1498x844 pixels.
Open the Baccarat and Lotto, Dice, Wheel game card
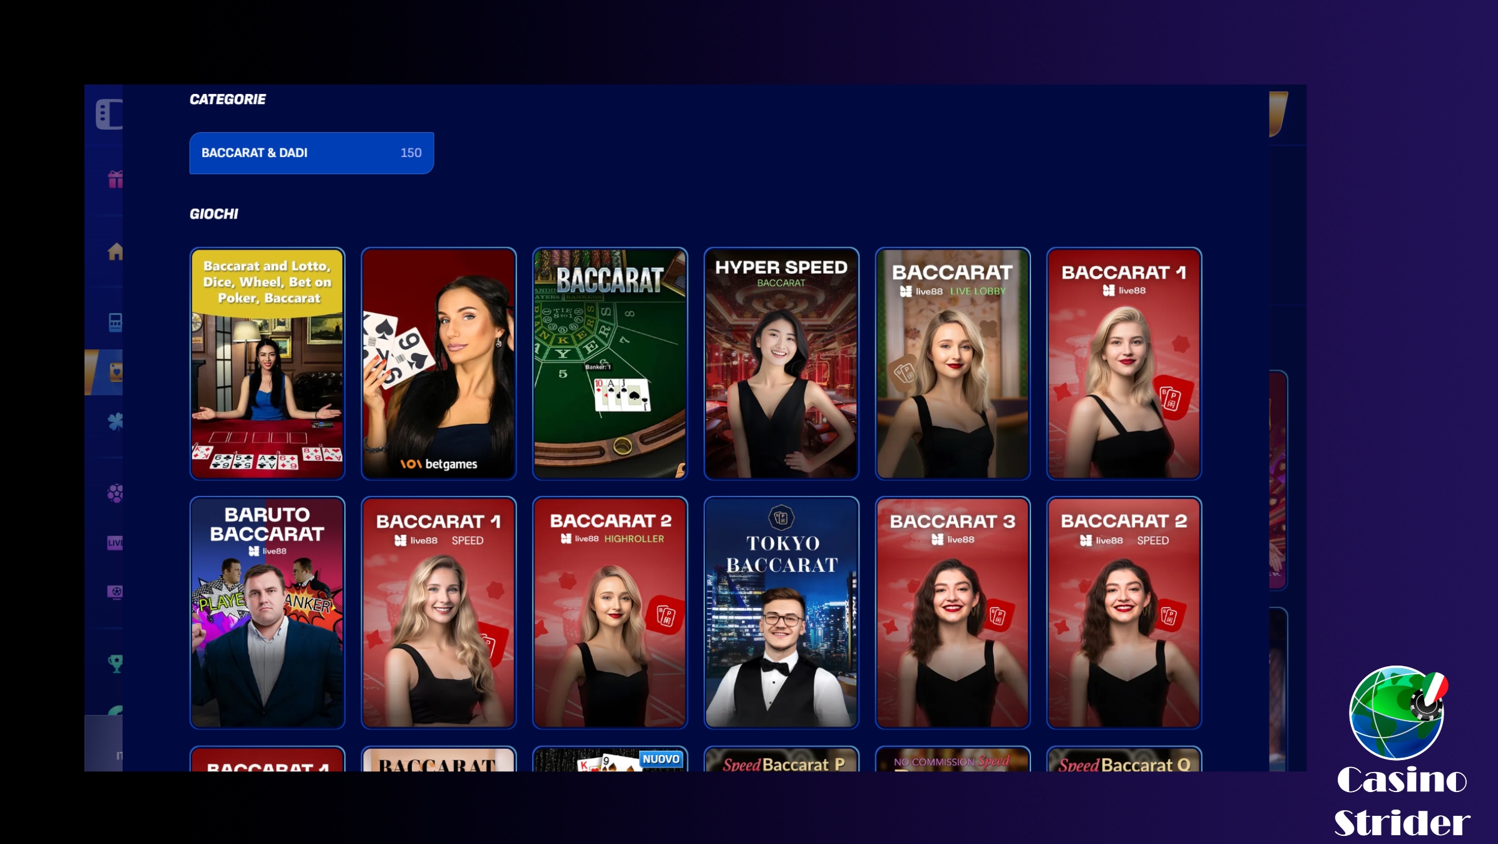(267, 364)
